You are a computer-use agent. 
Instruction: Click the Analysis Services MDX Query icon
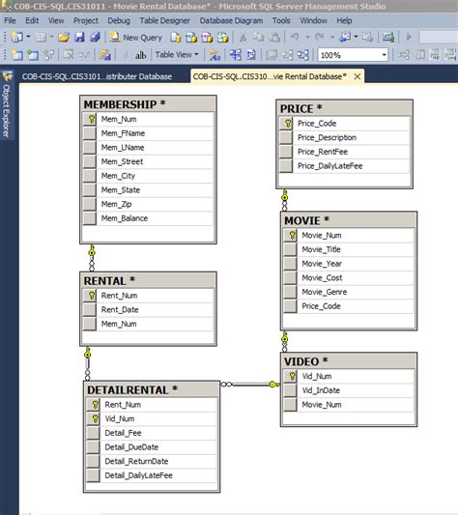click(191, 38)
